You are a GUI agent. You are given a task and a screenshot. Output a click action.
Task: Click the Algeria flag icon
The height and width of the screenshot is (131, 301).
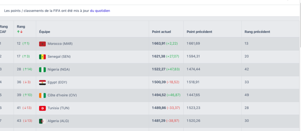[x=42, y=121]
